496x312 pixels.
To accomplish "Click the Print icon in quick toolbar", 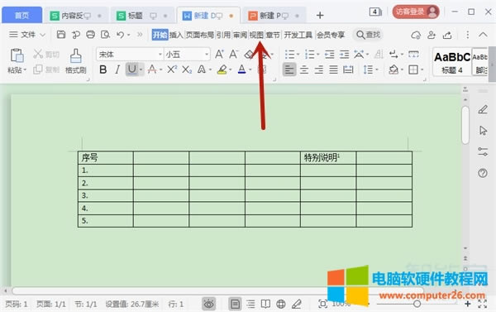I will click(90, 34).
